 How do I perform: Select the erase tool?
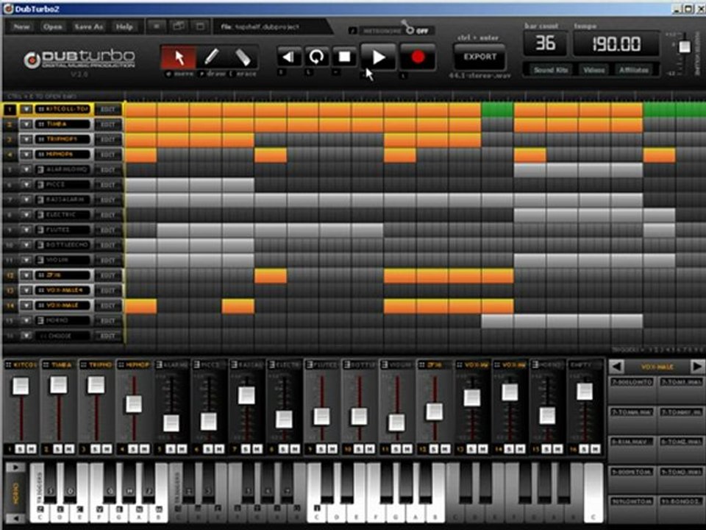click(243, 57)
